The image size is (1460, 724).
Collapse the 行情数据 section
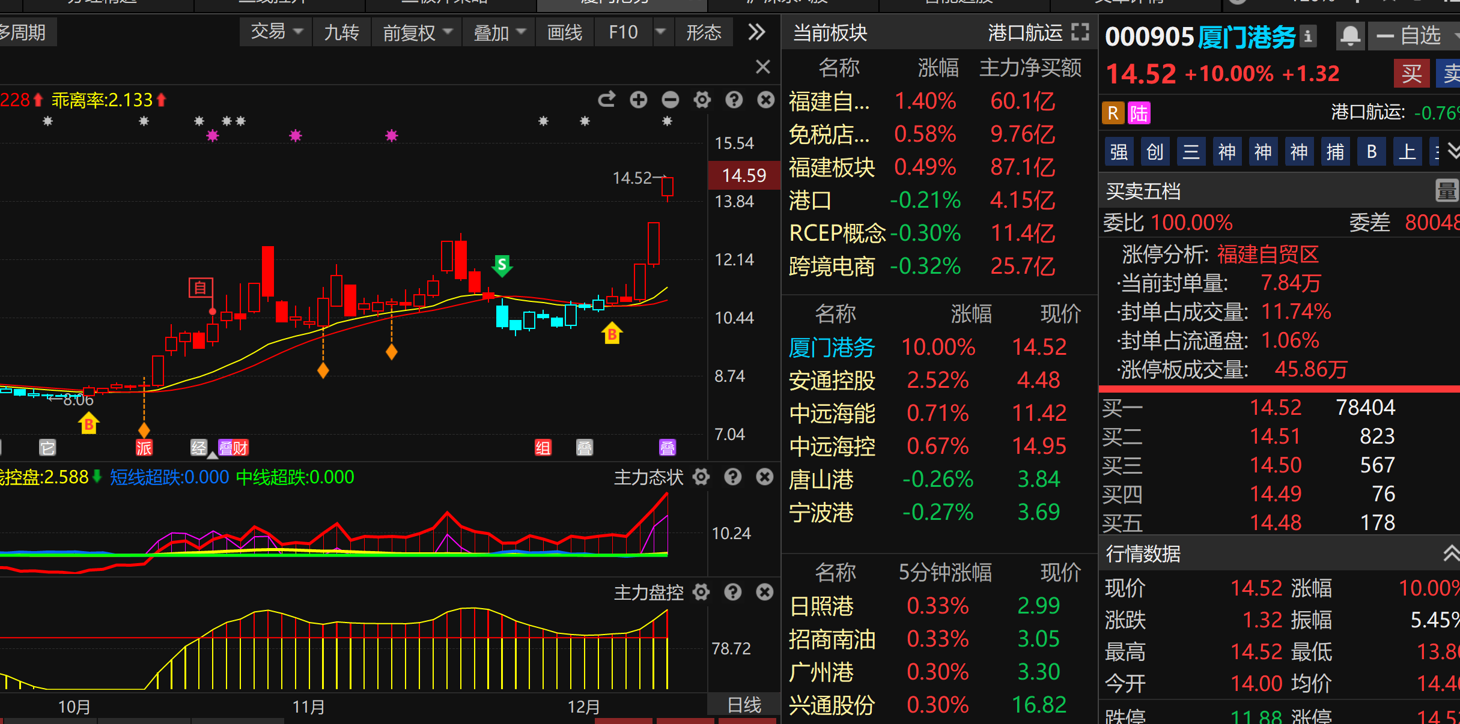point(1450,554)
